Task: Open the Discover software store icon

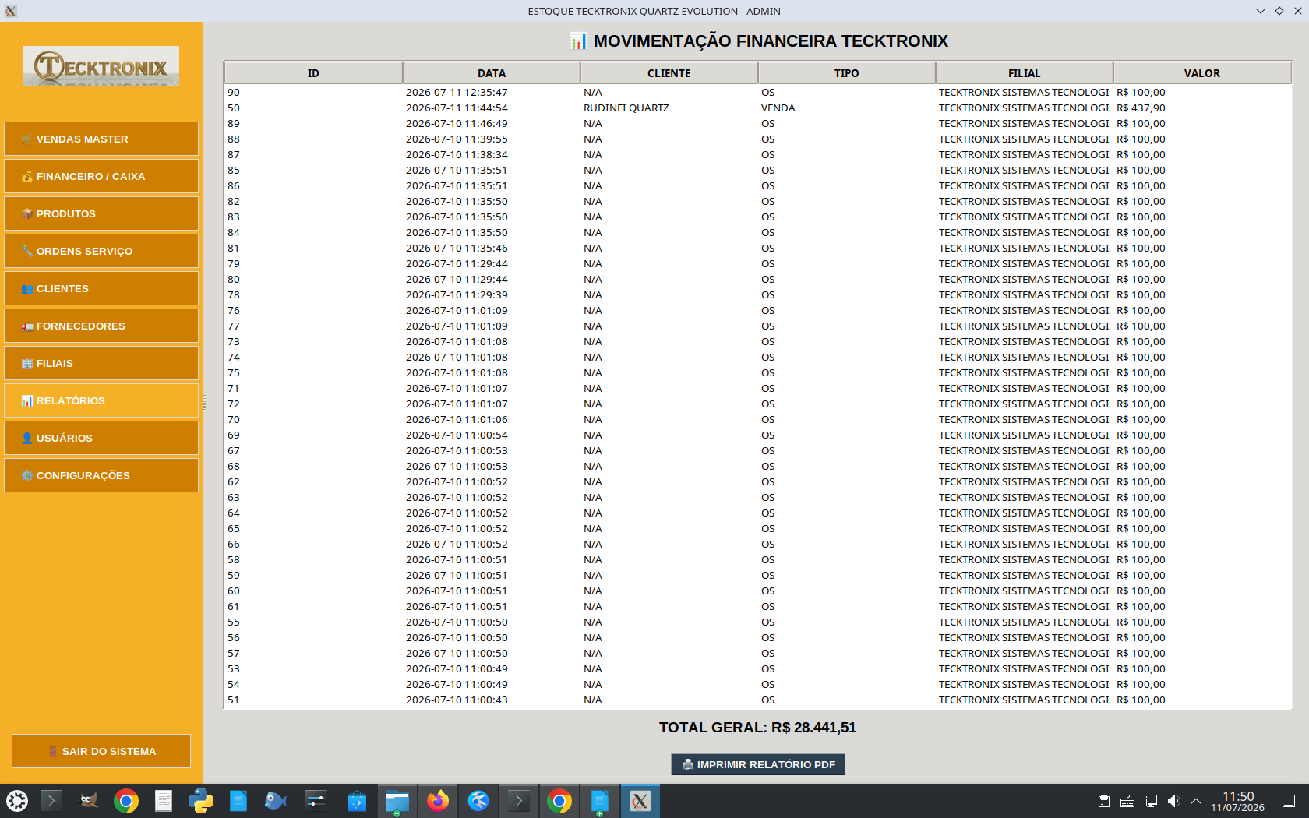Action: [x=357, y=801]
